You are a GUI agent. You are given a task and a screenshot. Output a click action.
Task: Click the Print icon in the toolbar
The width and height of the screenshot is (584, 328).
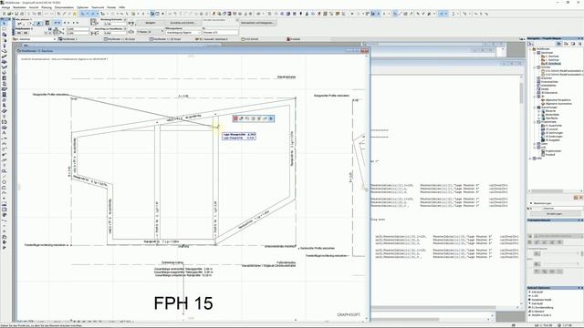tap(22, 14)
